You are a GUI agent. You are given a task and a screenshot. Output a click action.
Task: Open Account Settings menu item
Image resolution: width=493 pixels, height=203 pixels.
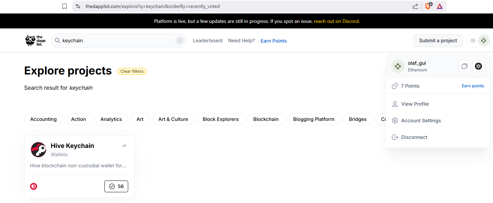click(x=438, y=121)
